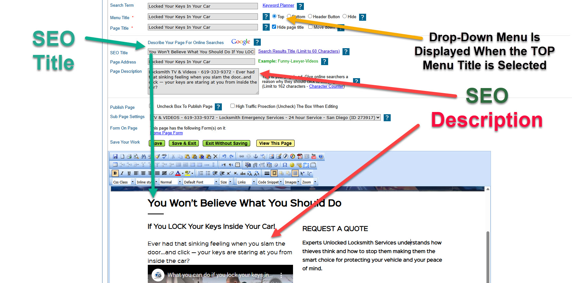Run the ABC spell check icon

pos(164,156)
